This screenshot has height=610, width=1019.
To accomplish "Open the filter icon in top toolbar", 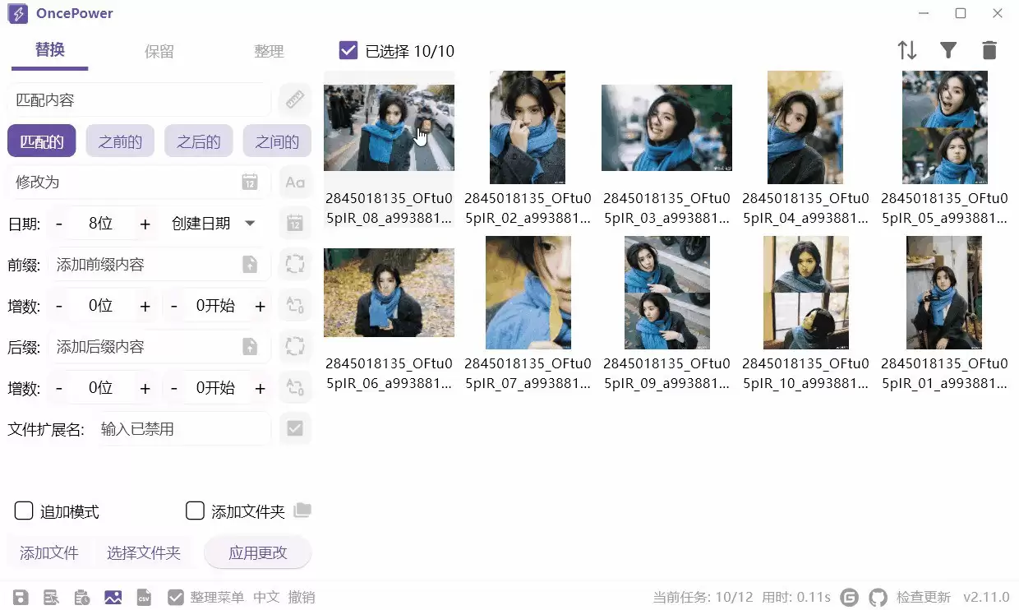I will pyautogui.click(x=948, y=50).
